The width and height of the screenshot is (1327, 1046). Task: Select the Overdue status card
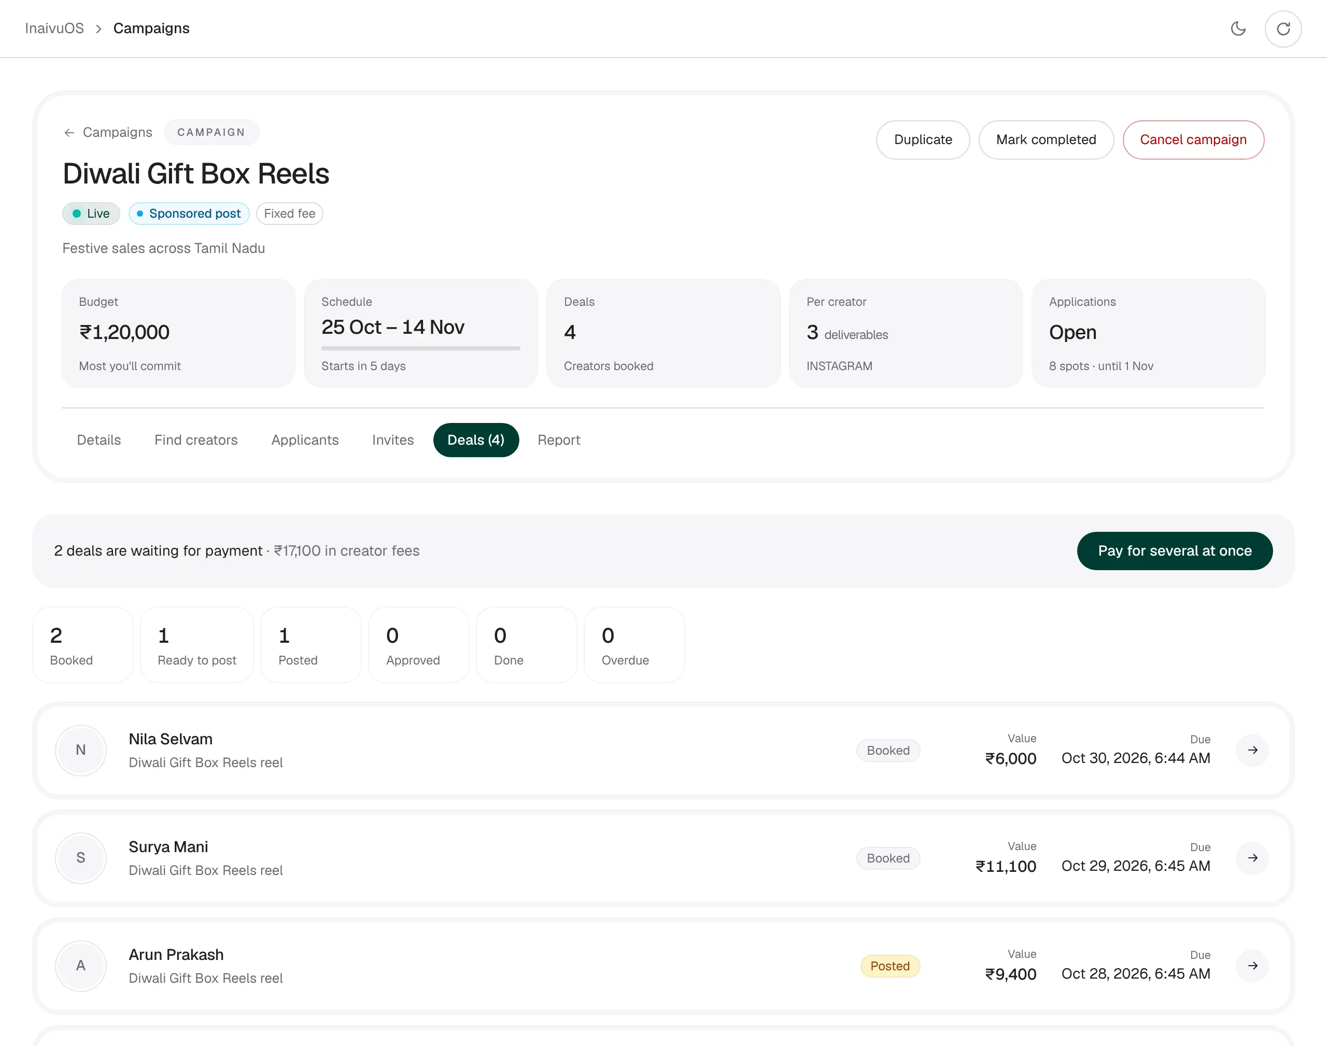[634, 645]
